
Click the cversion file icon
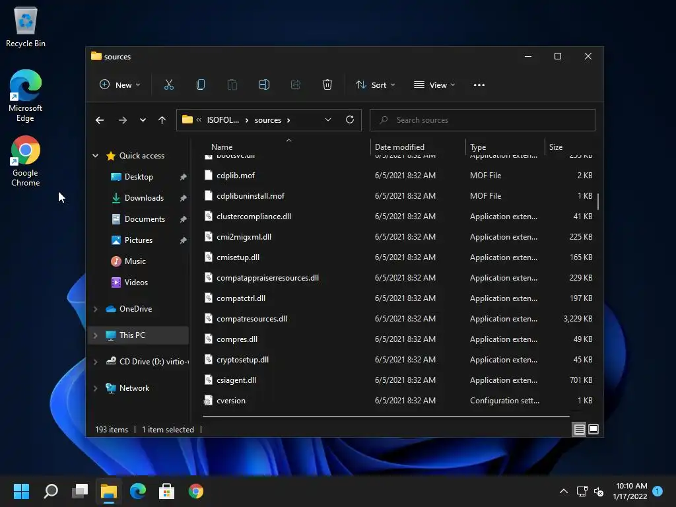pos(208,401)
